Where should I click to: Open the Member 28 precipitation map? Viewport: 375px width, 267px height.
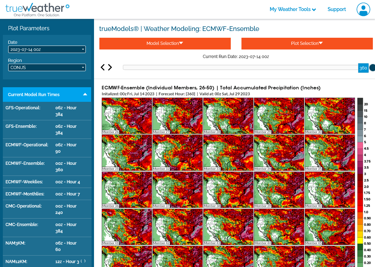click(228, 116)
